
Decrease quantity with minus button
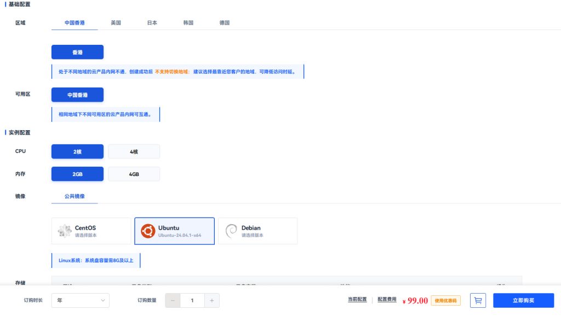tap(173, 300)
